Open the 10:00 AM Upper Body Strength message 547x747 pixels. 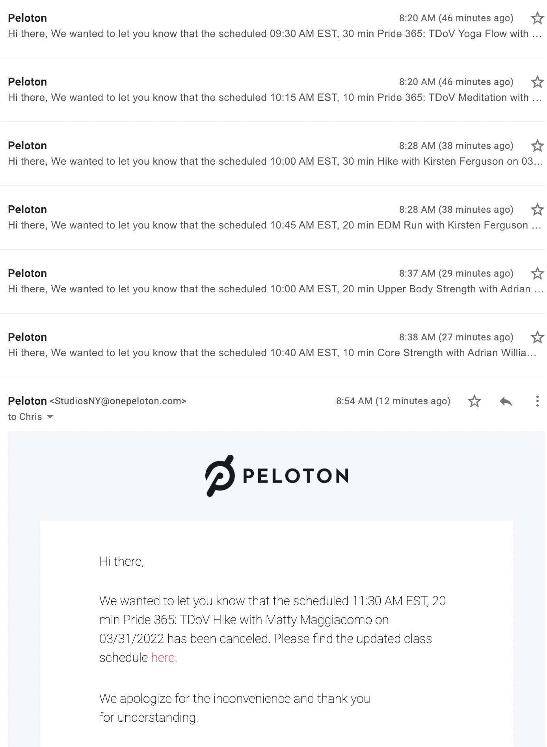click(x=273, y=281)
